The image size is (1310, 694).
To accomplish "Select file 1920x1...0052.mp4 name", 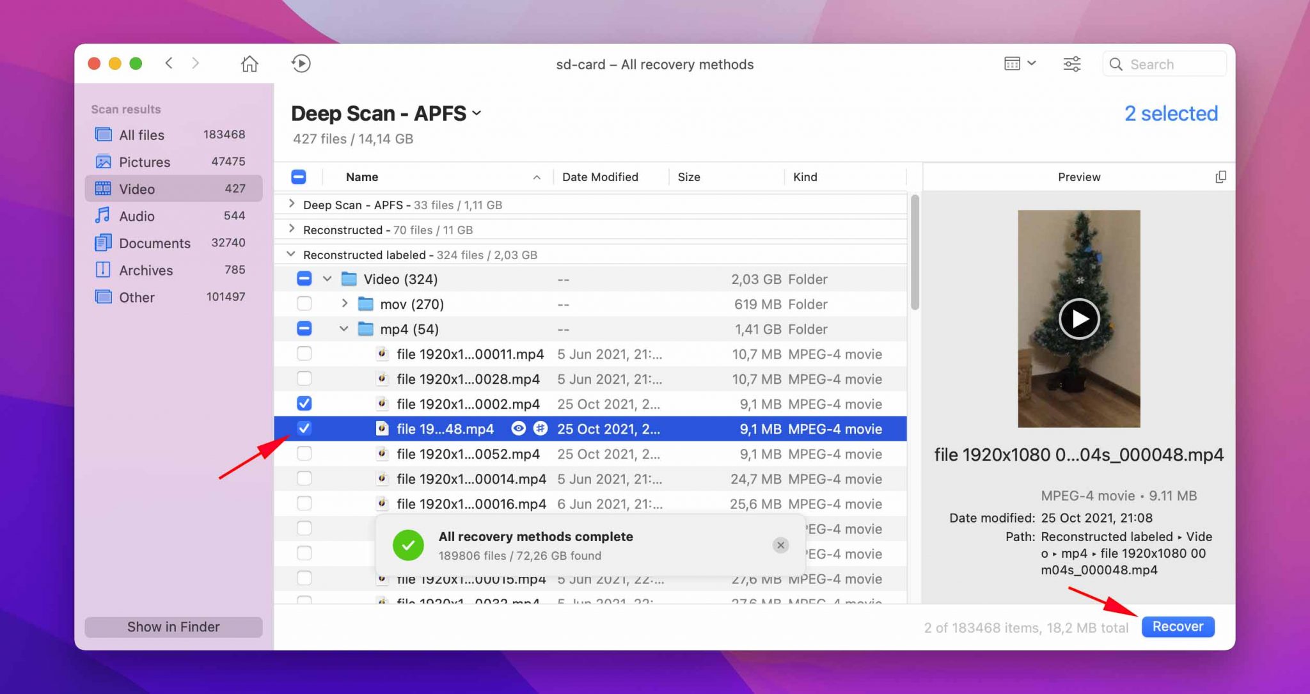I will tap(468, 453).
